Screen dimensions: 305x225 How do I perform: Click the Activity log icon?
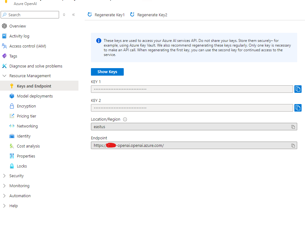pos(4,36)
